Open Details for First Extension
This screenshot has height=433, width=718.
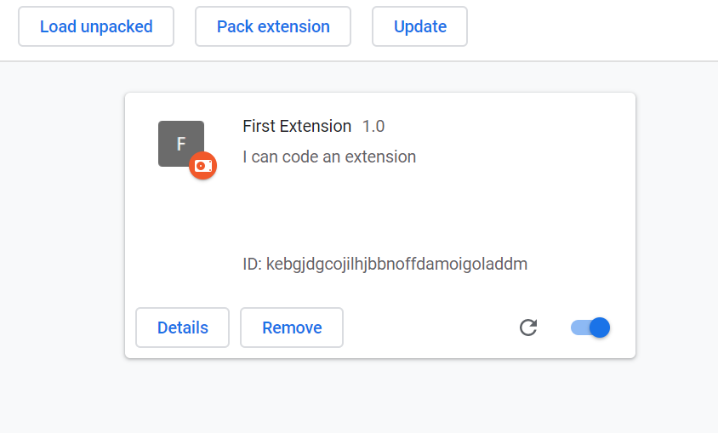182,328
